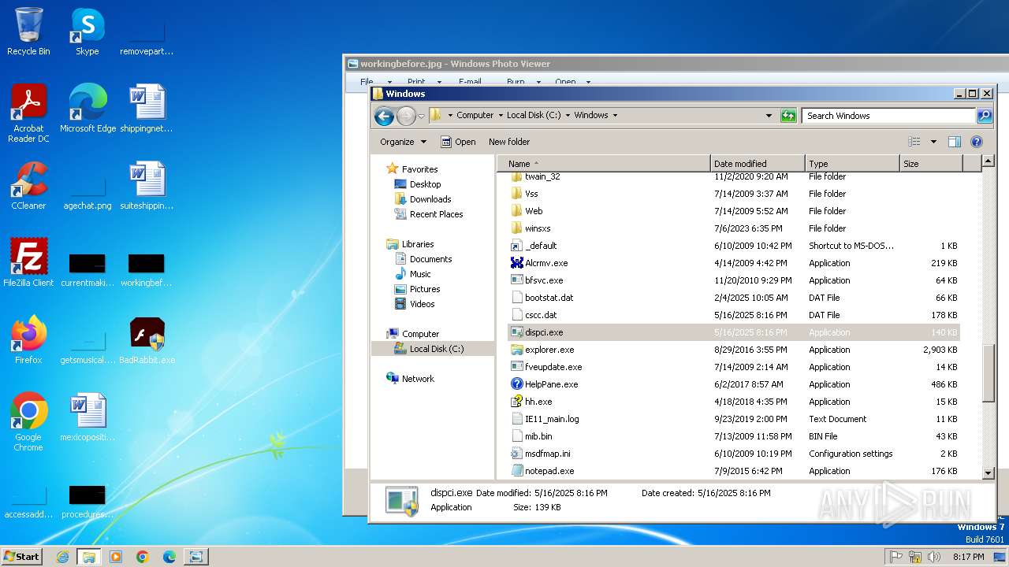Click the Back navigation arrow in Explorer
The image size is (1009, 567).
coord(384,116)
